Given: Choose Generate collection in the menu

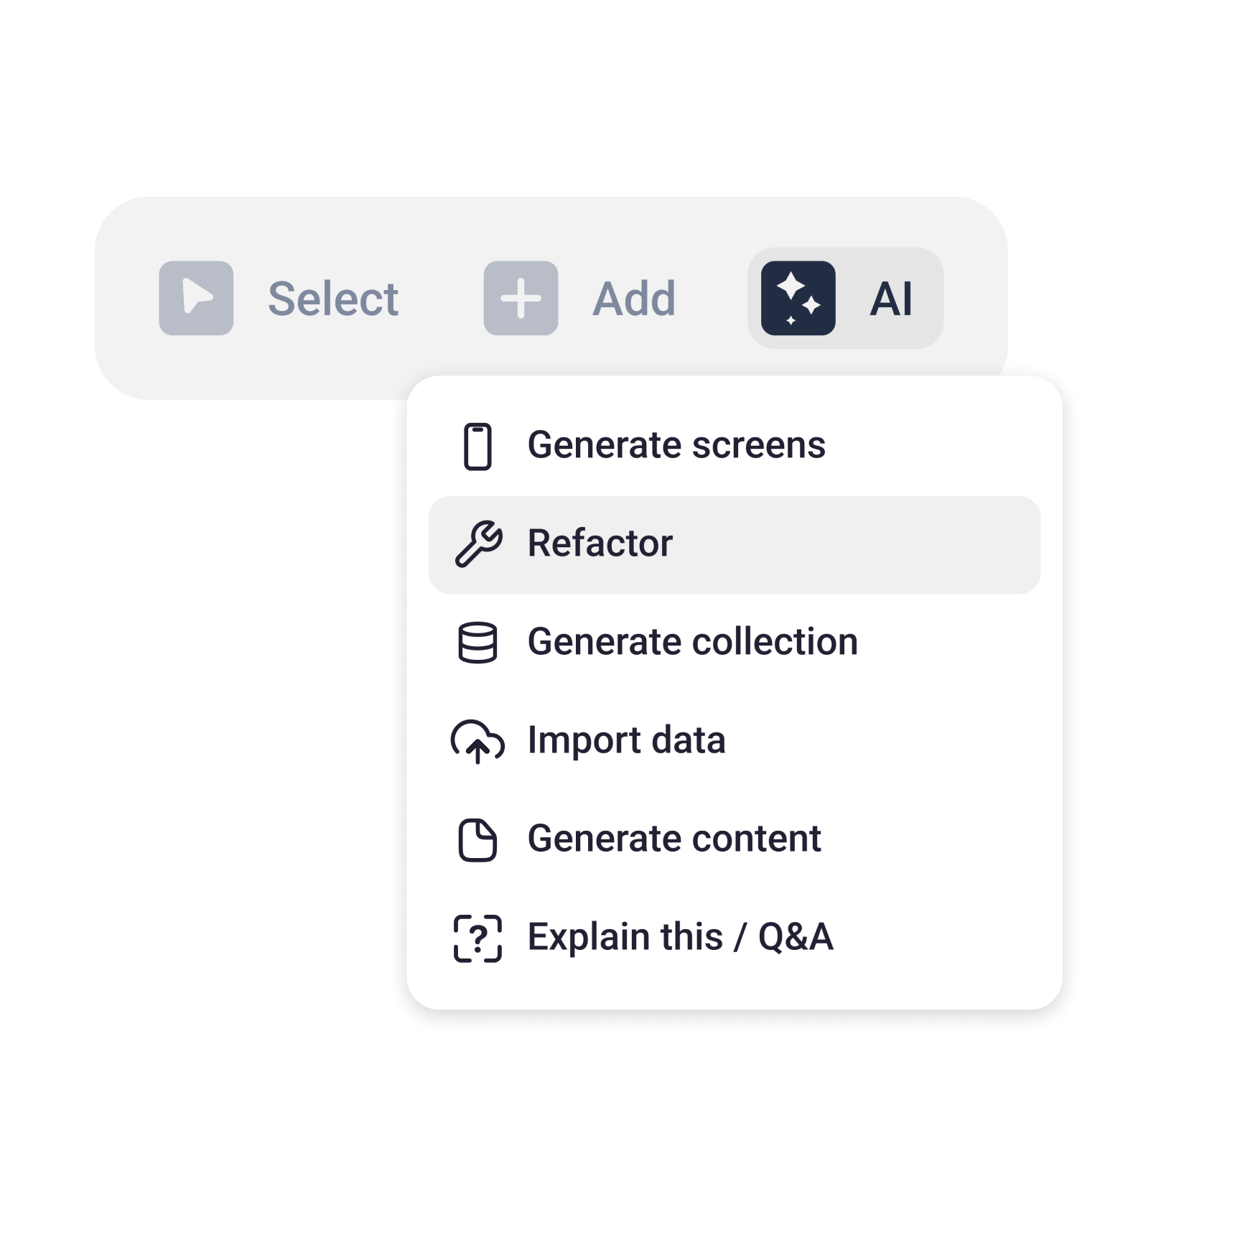Looking at the screenshot, I should [x=693, y=641].
